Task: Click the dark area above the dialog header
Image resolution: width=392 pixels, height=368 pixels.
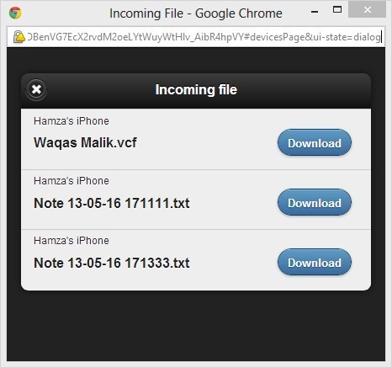Action: click(x=196, y=61)
